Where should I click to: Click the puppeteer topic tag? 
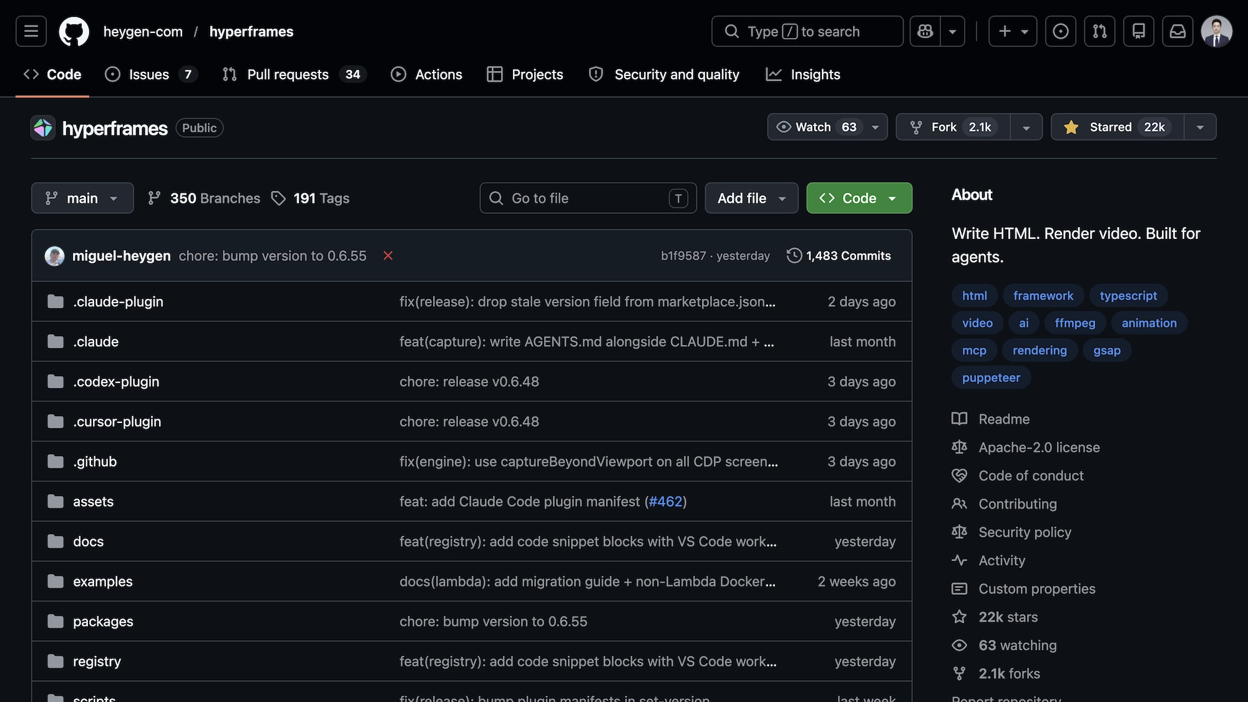991,378
